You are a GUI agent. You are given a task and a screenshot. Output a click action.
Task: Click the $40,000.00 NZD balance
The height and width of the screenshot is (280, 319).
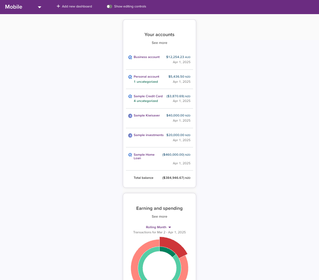point(178,115)
